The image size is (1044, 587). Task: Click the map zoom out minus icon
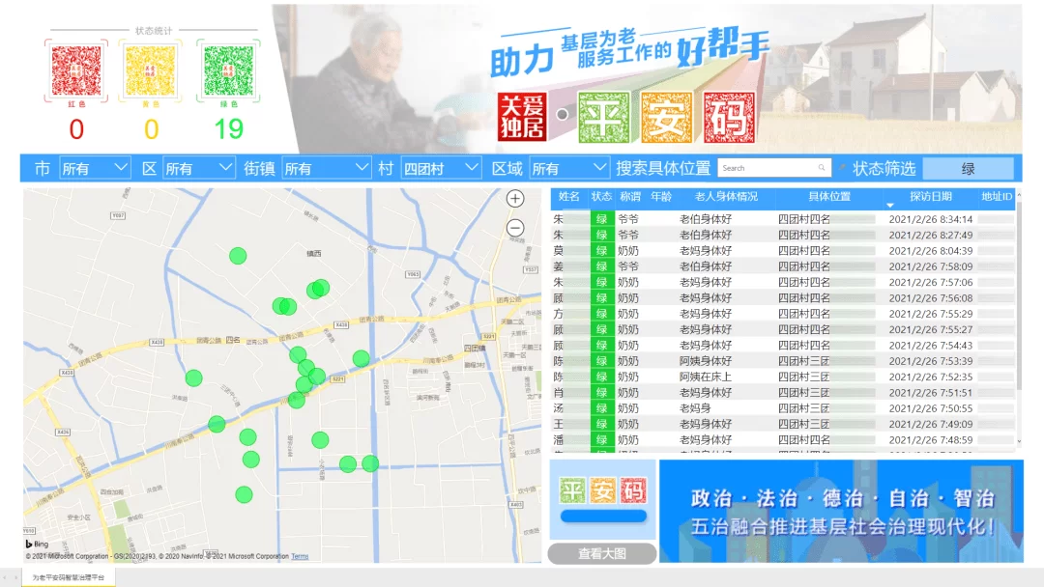(x=515, y=228)
